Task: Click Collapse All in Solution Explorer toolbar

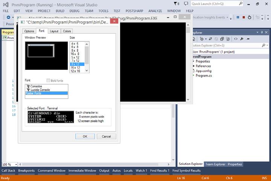Action: tap(222, 39)
